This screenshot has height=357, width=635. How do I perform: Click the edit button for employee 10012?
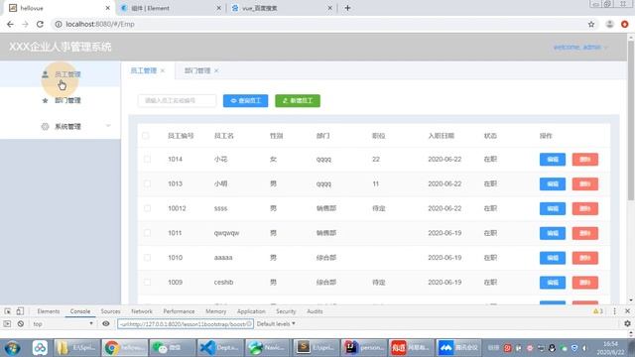pos(553,209)
